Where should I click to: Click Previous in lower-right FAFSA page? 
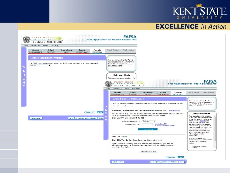170,157
